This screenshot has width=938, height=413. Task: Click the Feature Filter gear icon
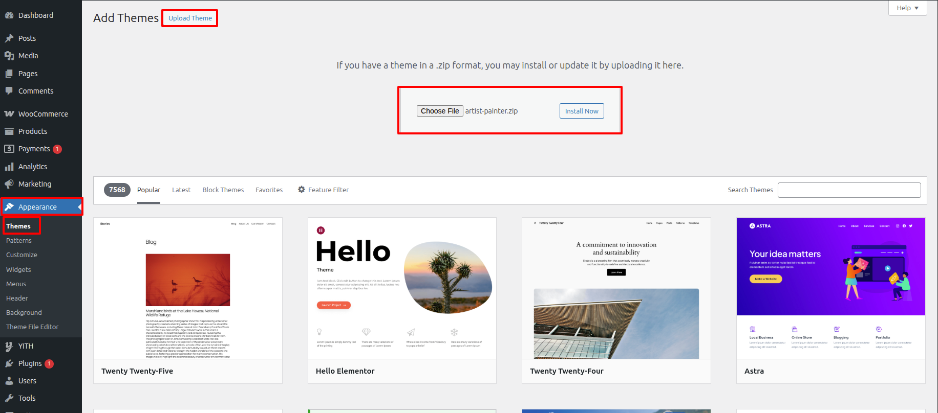pos(302,190)
